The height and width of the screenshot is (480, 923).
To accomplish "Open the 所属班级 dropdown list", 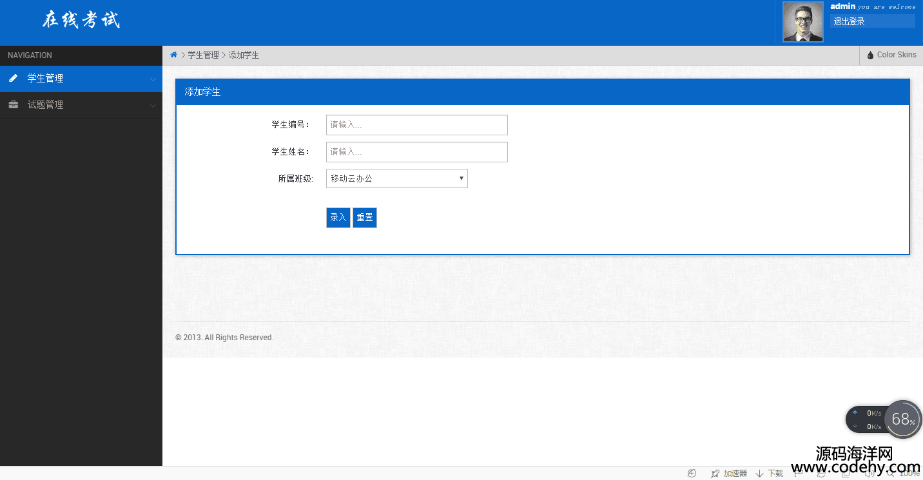I will (397, 178).
